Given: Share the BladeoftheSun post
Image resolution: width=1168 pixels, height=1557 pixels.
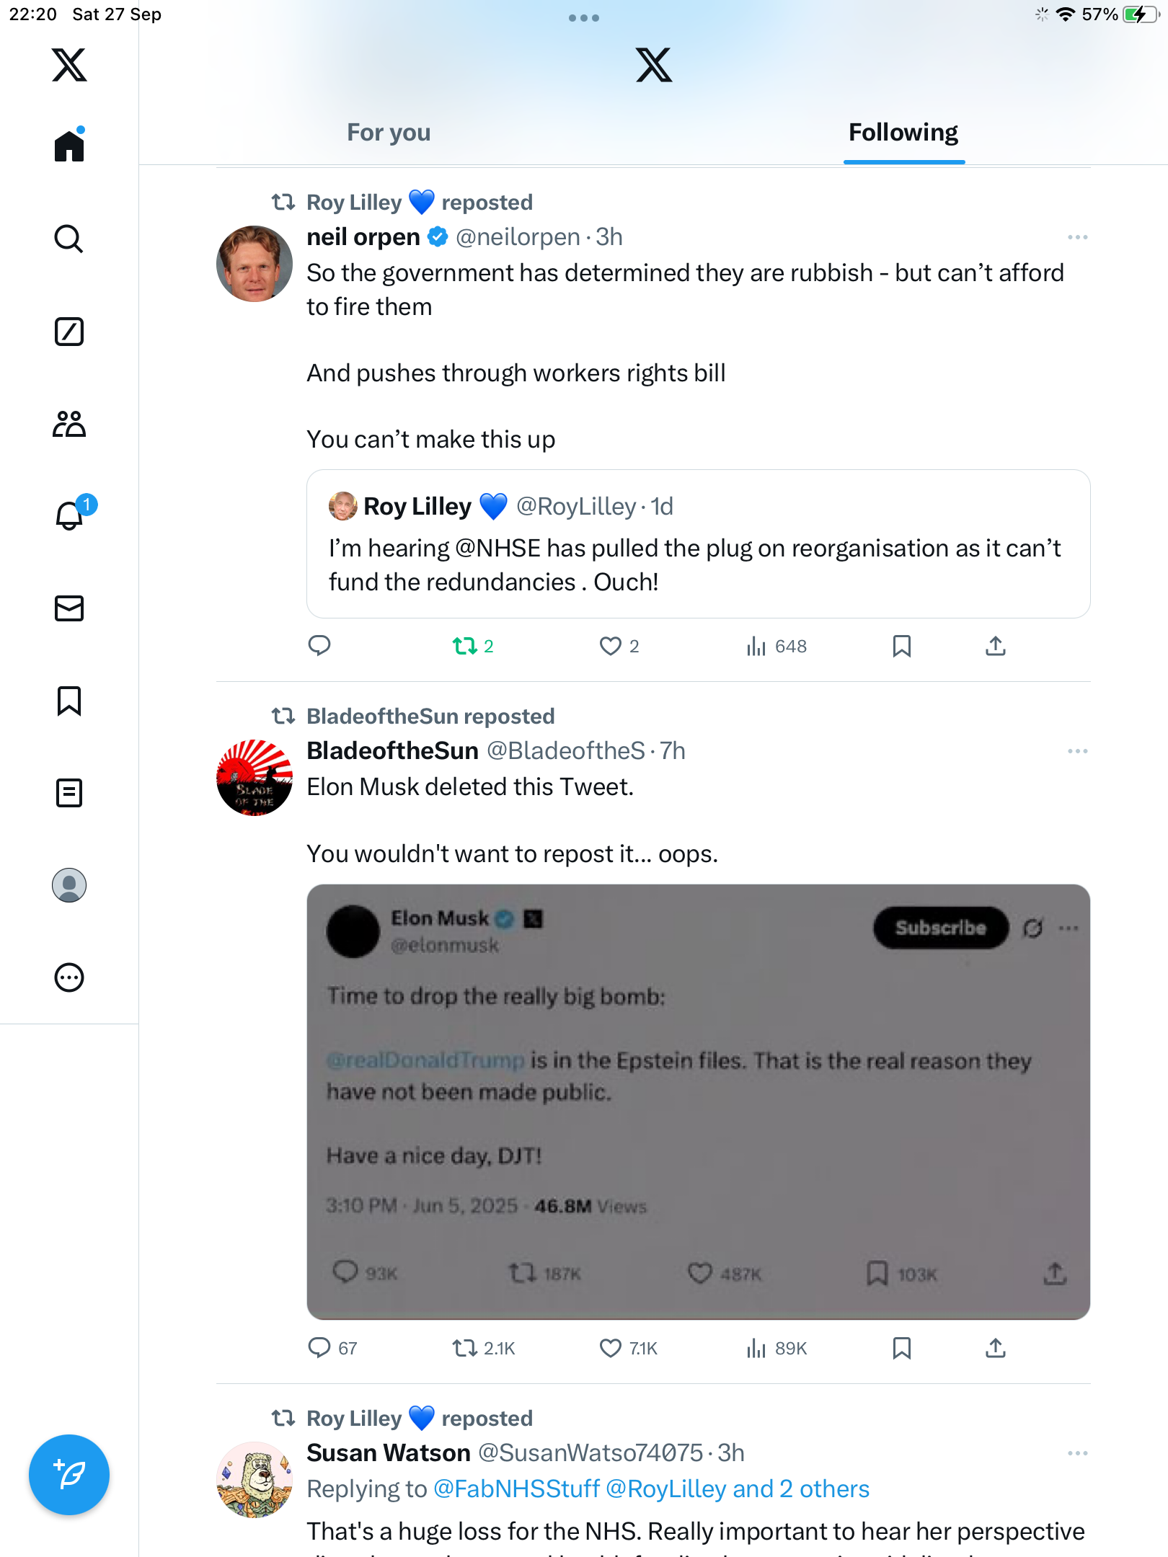Looking at the screenshot, I should (995, 1348).
